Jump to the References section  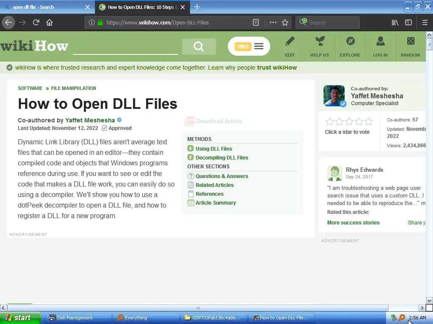pos(210,194)
